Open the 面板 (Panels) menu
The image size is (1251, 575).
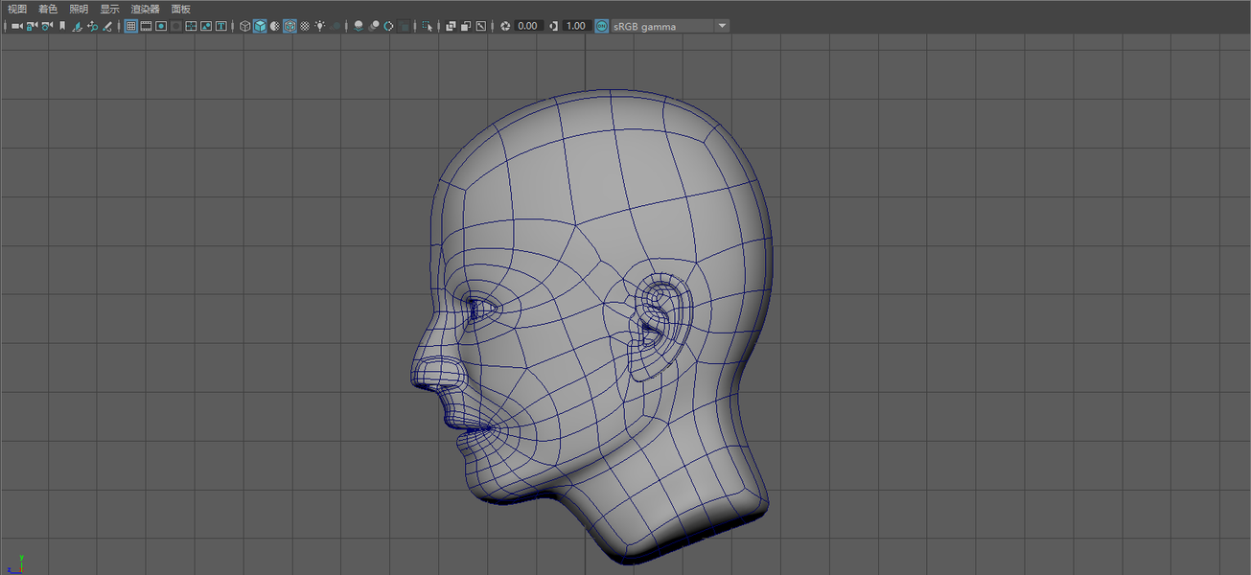click(x=181, y=9)
